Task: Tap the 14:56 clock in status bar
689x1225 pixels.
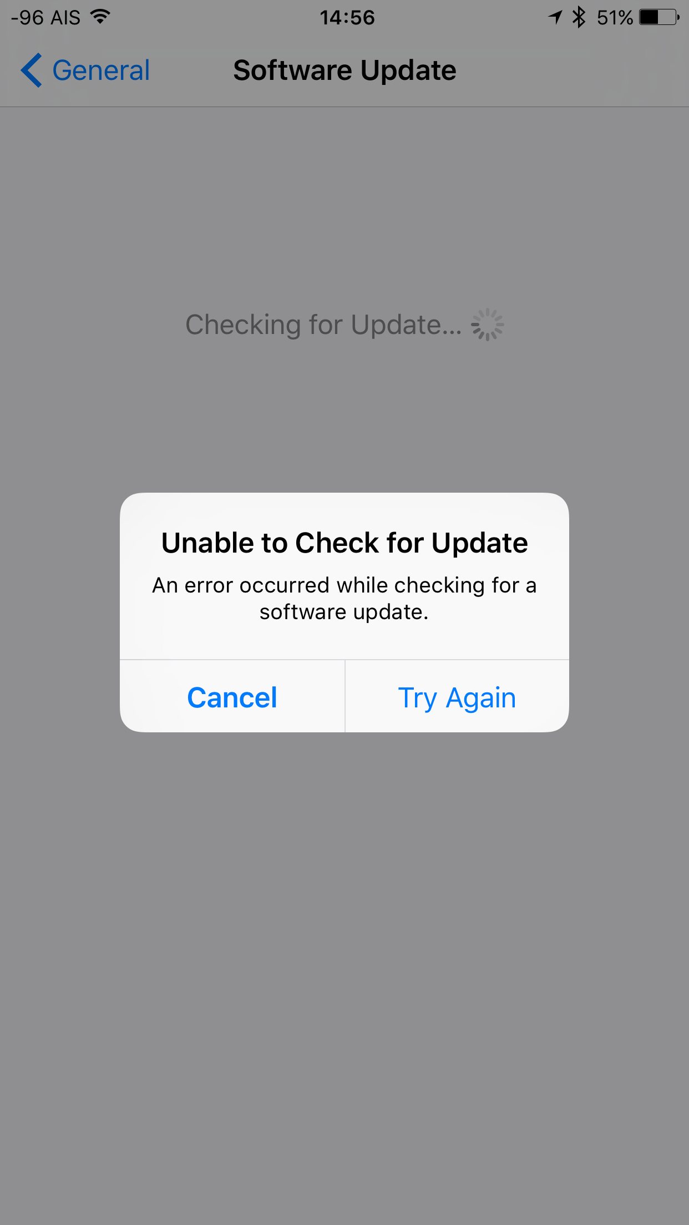Action: coord(347,18)
